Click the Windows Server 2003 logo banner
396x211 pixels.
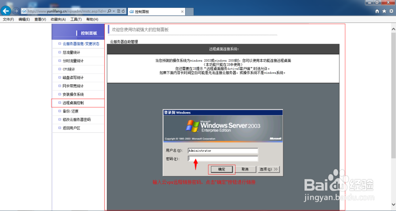click(x=223, y=128)
